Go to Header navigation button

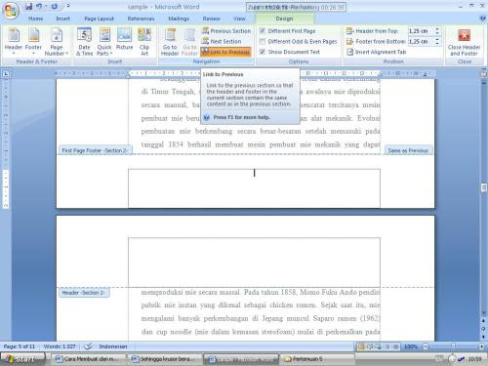click(x=170, y=42)
